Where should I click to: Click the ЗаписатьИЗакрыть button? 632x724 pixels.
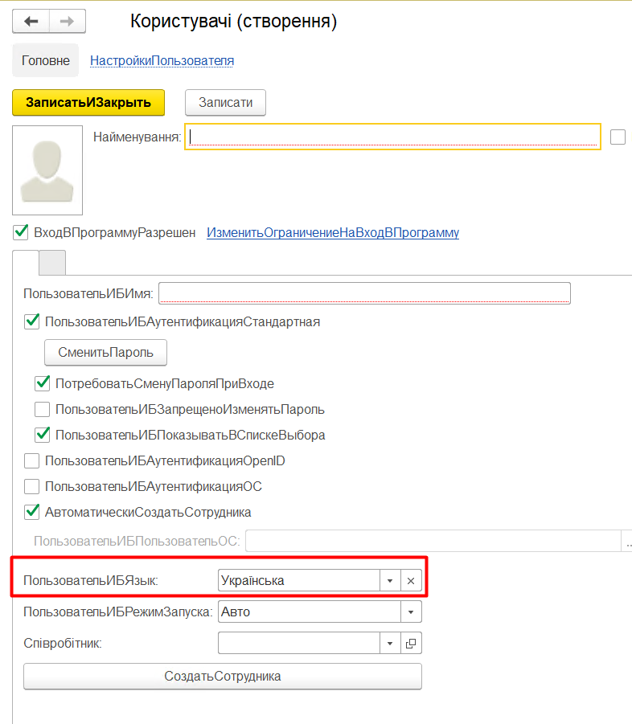pos(88,103)
